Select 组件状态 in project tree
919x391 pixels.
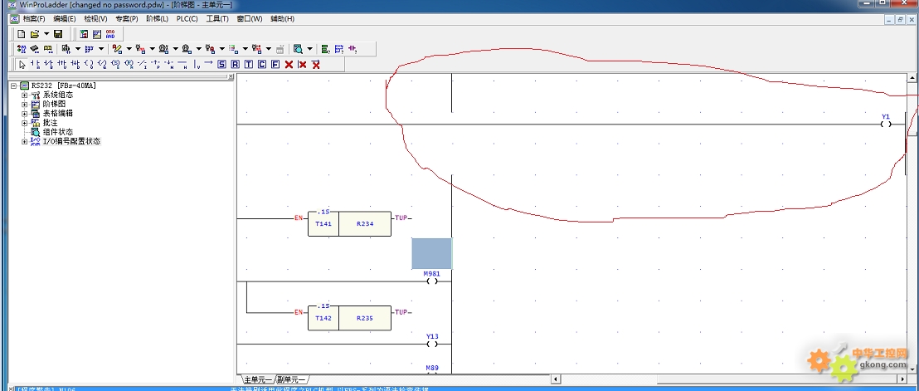coord(57,132)
